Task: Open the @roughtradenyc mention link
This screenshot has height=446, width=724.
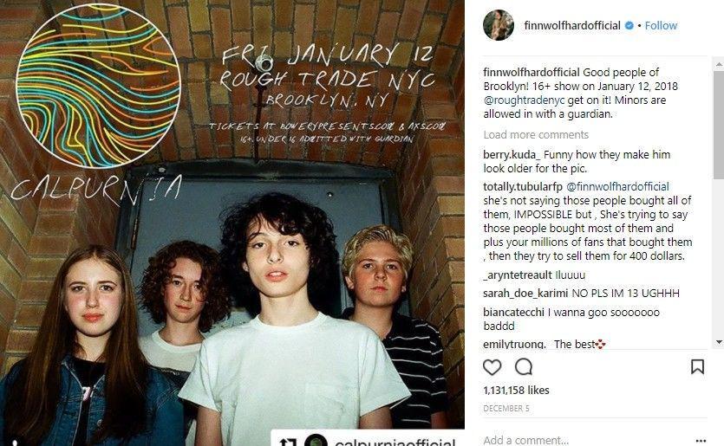Action: coord(524,100)
